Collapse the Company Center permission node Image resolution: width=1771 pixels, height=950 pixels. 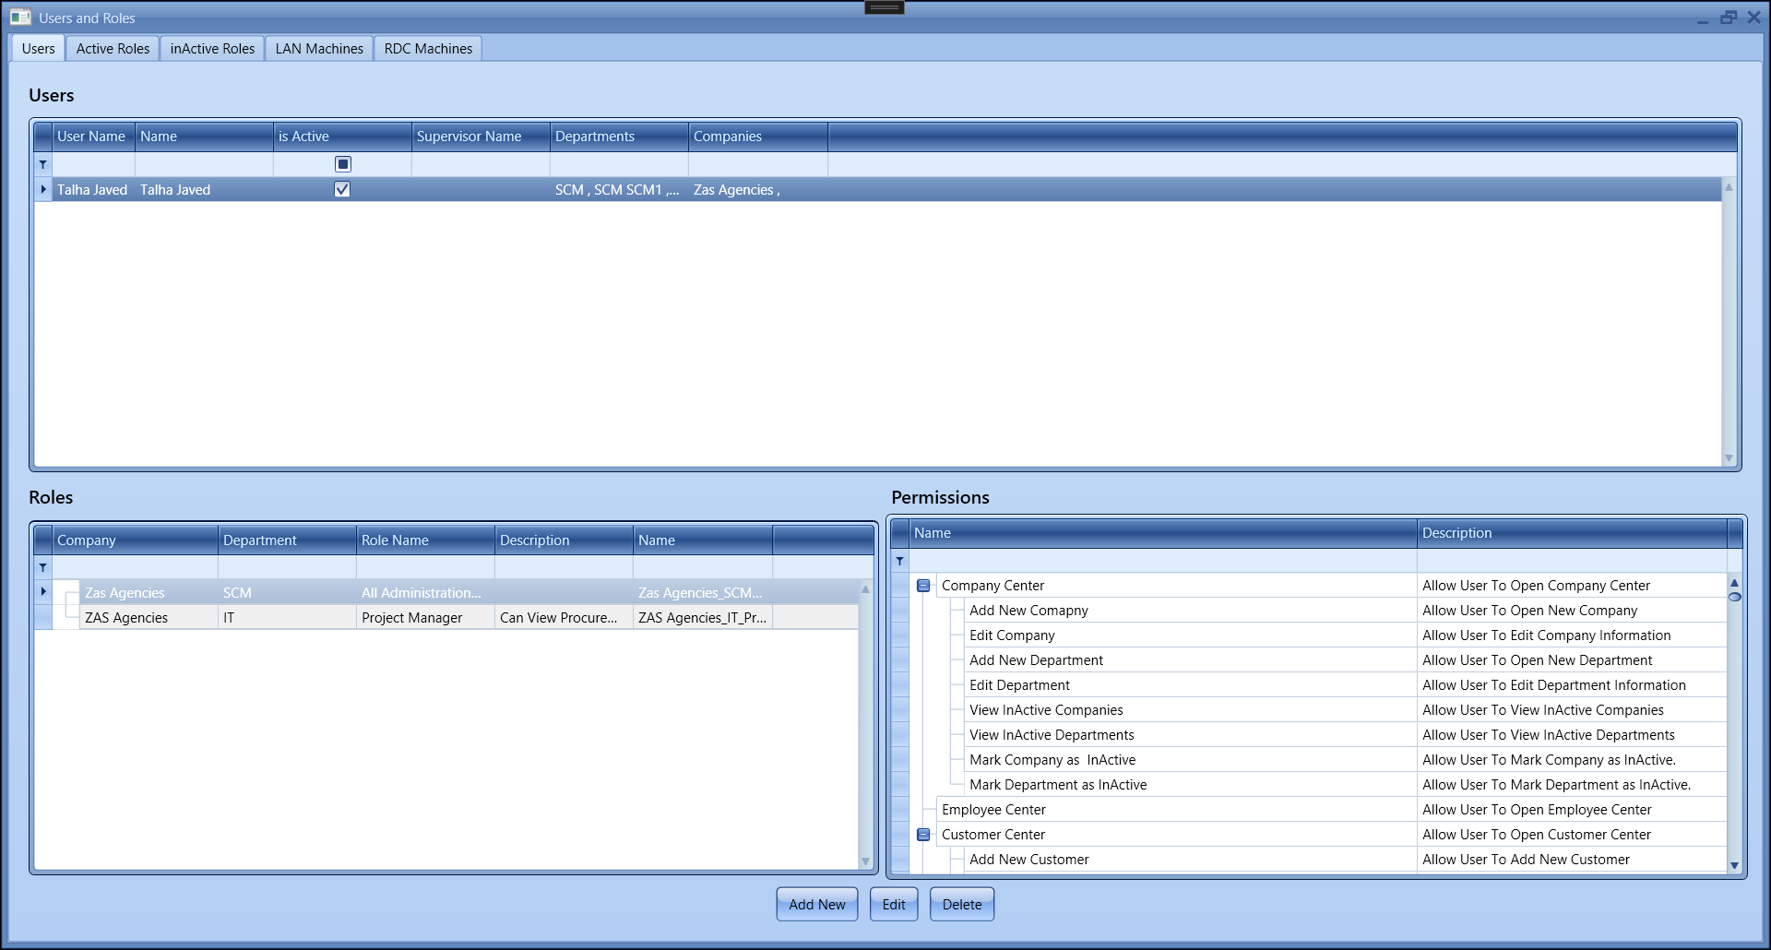point(923,586)
